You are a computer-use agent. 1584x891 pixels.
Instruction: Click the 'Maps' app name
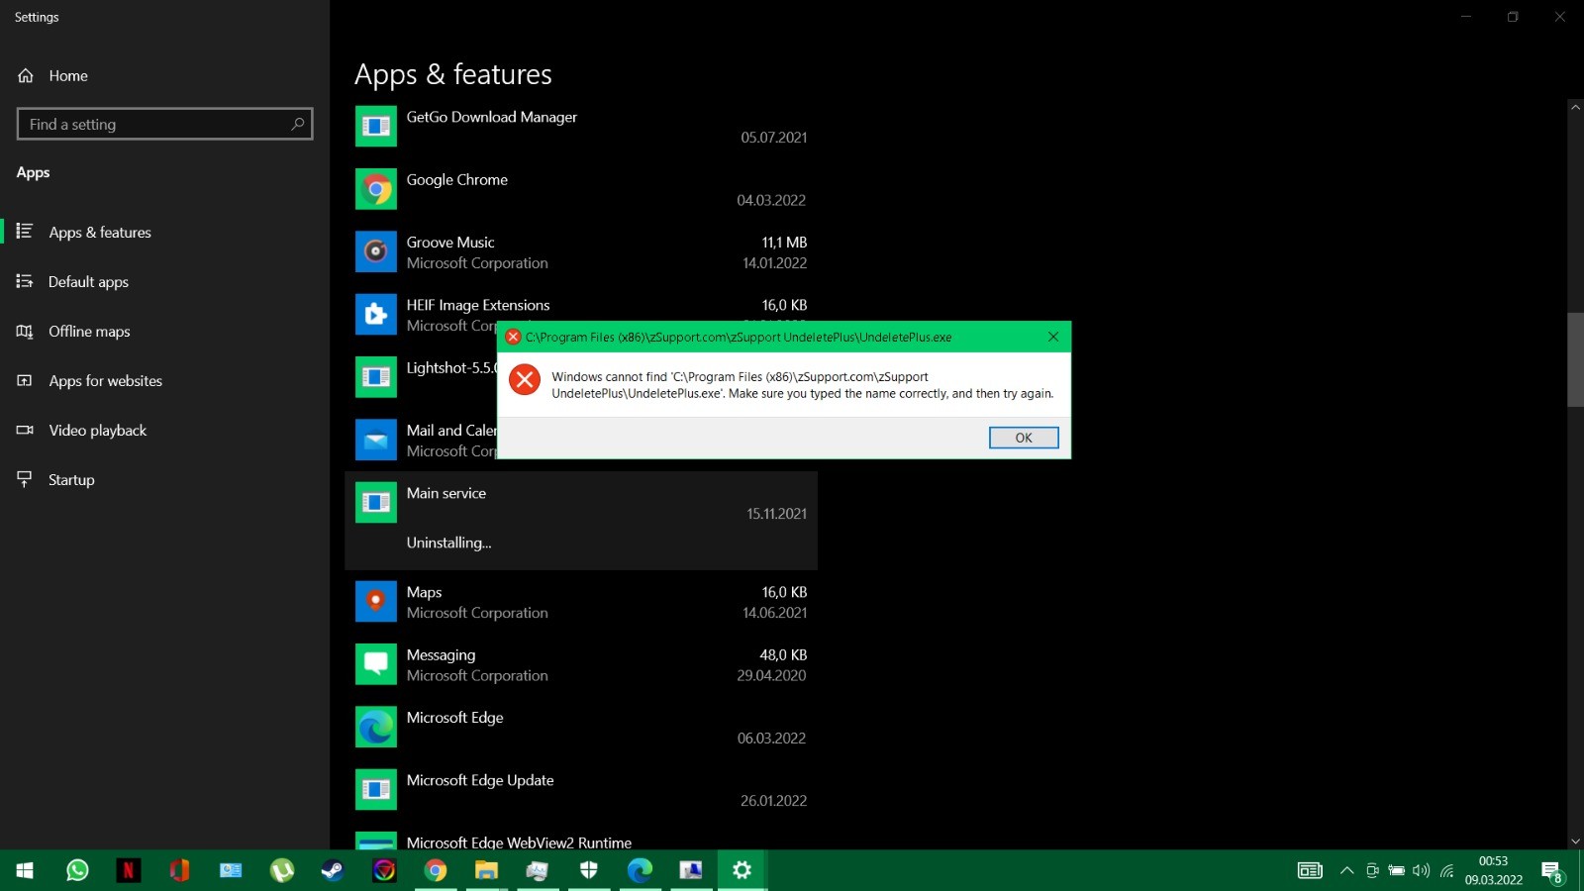click(x=424, y=592)
